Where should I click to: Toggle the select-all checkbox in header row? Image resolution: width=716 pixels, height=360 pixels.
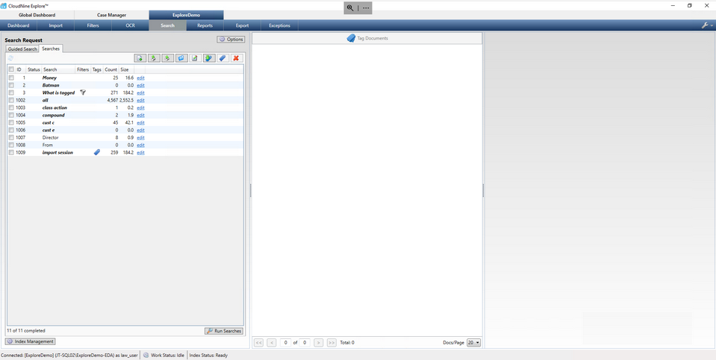[x=11, y=69]
